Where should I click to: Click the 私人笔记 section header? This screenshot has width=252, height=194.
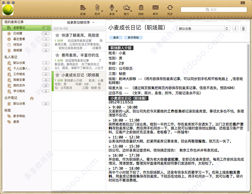[x=11, y=57]
